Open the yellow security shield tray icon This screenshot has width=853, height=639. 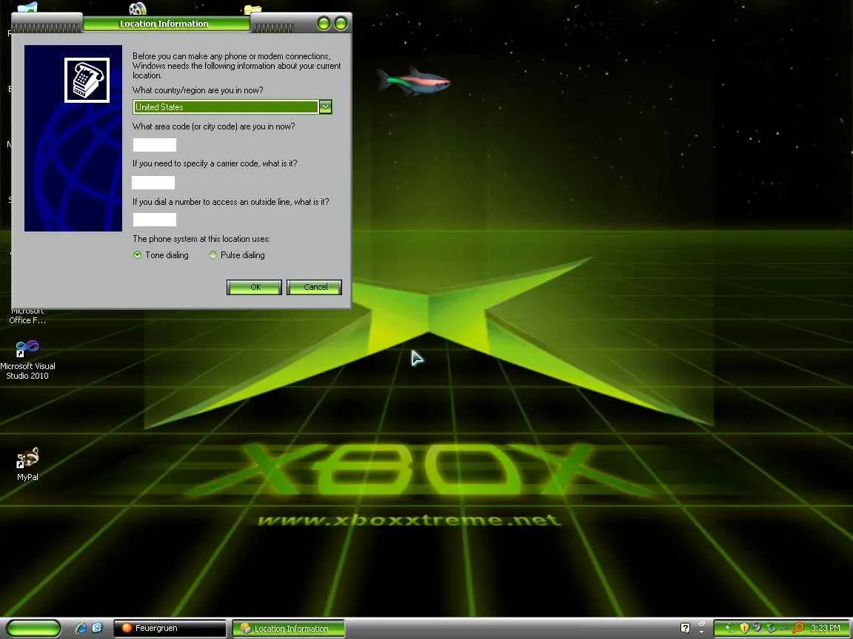[x=744, y=628]
